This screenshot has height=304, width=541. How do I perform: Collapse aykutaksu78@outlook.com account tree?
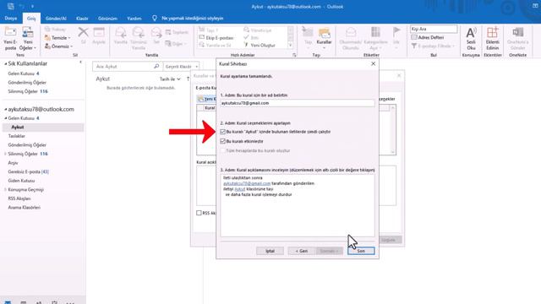point(6,109)
